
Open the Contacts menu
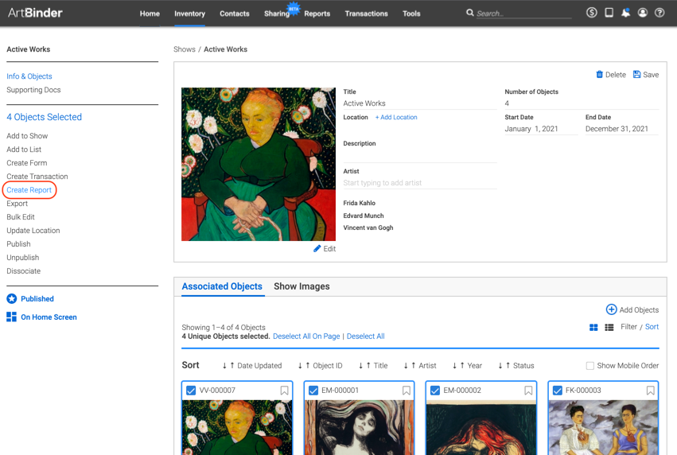pos(235,14)
